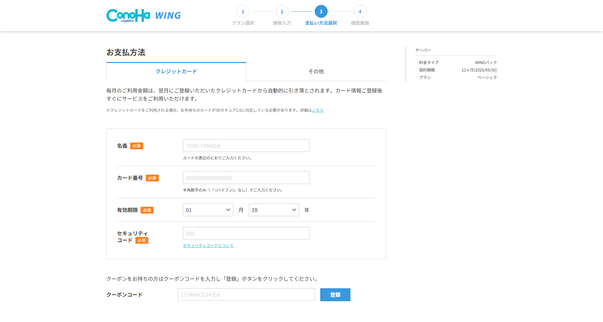Expand the 月 selector chevron
This screenshot has width=603, height=322.
(228, 210)
